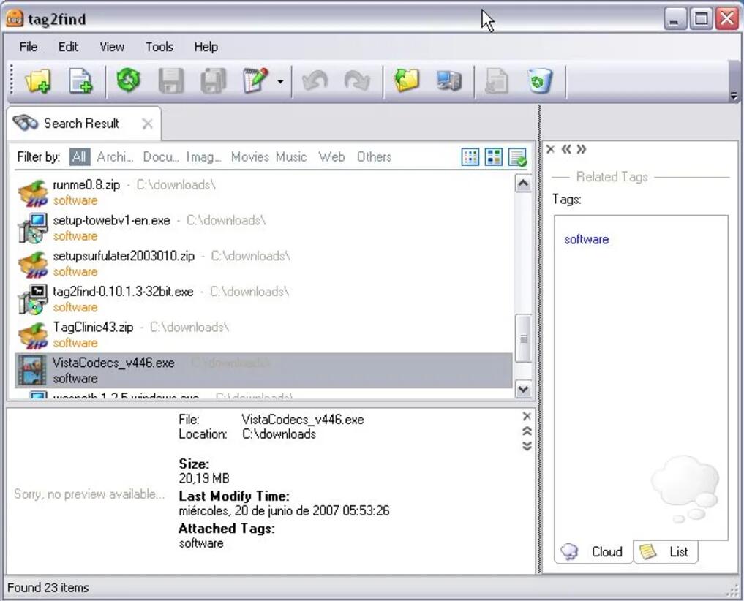Click the software tag in Tags cloud

tap(586, 239)
